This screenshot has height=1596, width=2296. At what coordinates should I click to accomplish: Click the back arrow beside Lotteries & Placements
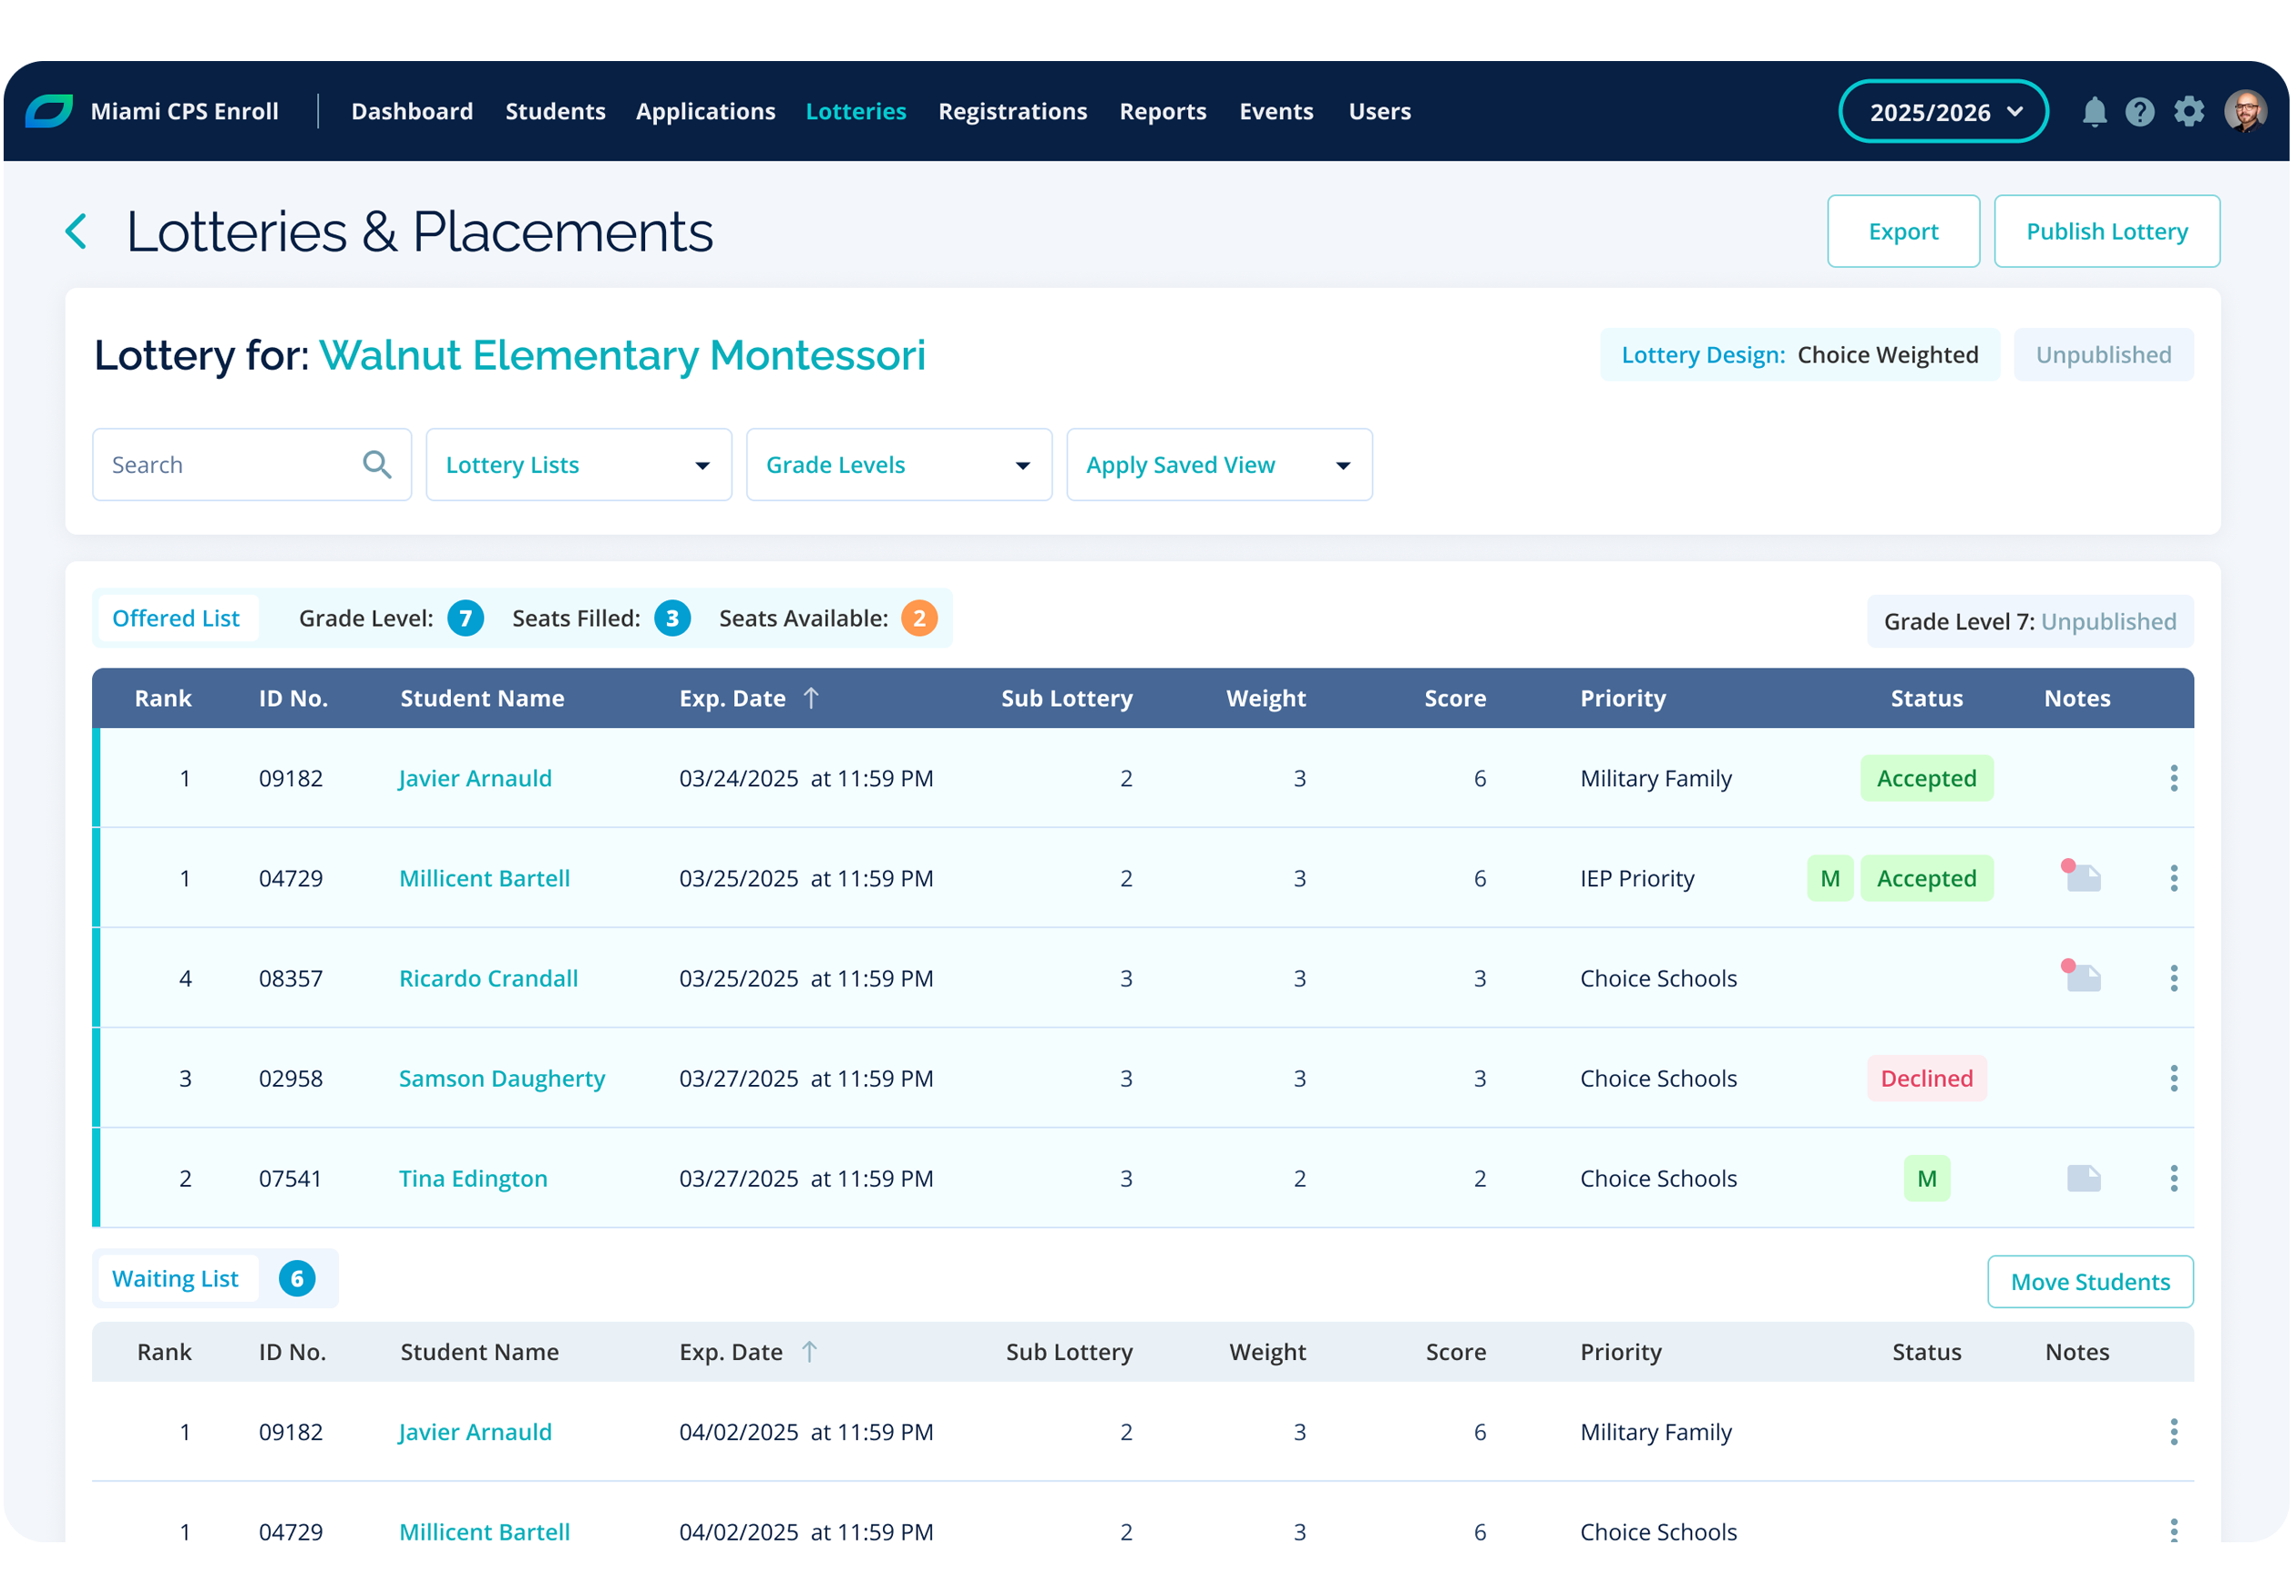pos(77,231)
